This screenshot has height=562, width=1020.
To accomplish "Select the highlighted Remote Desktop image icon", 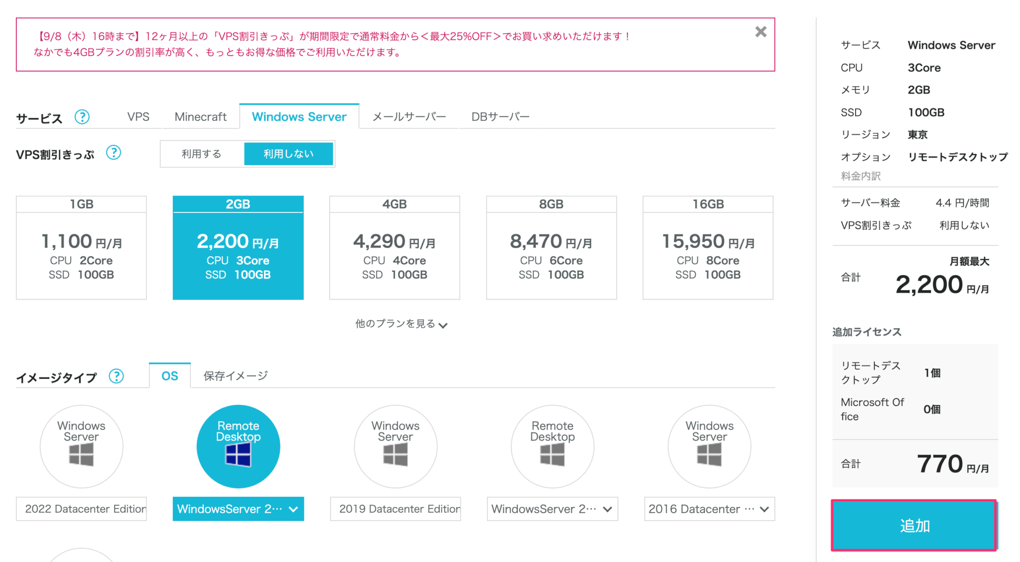I will coord(238,447).
